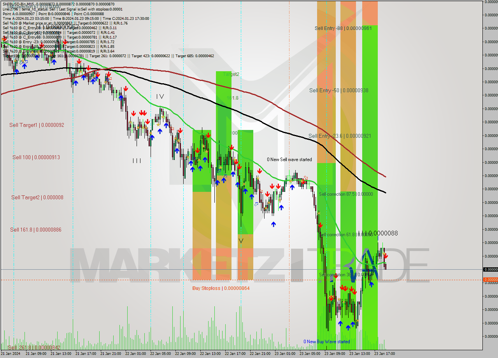Screen dimensions: 498x358
Task: Click the 'Target 423: 0.00000622' text
Action: (151, 56)
